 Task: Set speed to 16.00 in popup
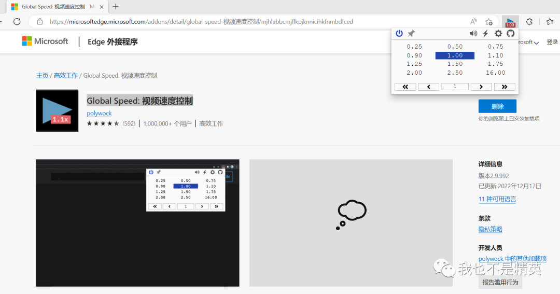click(496, 73)
